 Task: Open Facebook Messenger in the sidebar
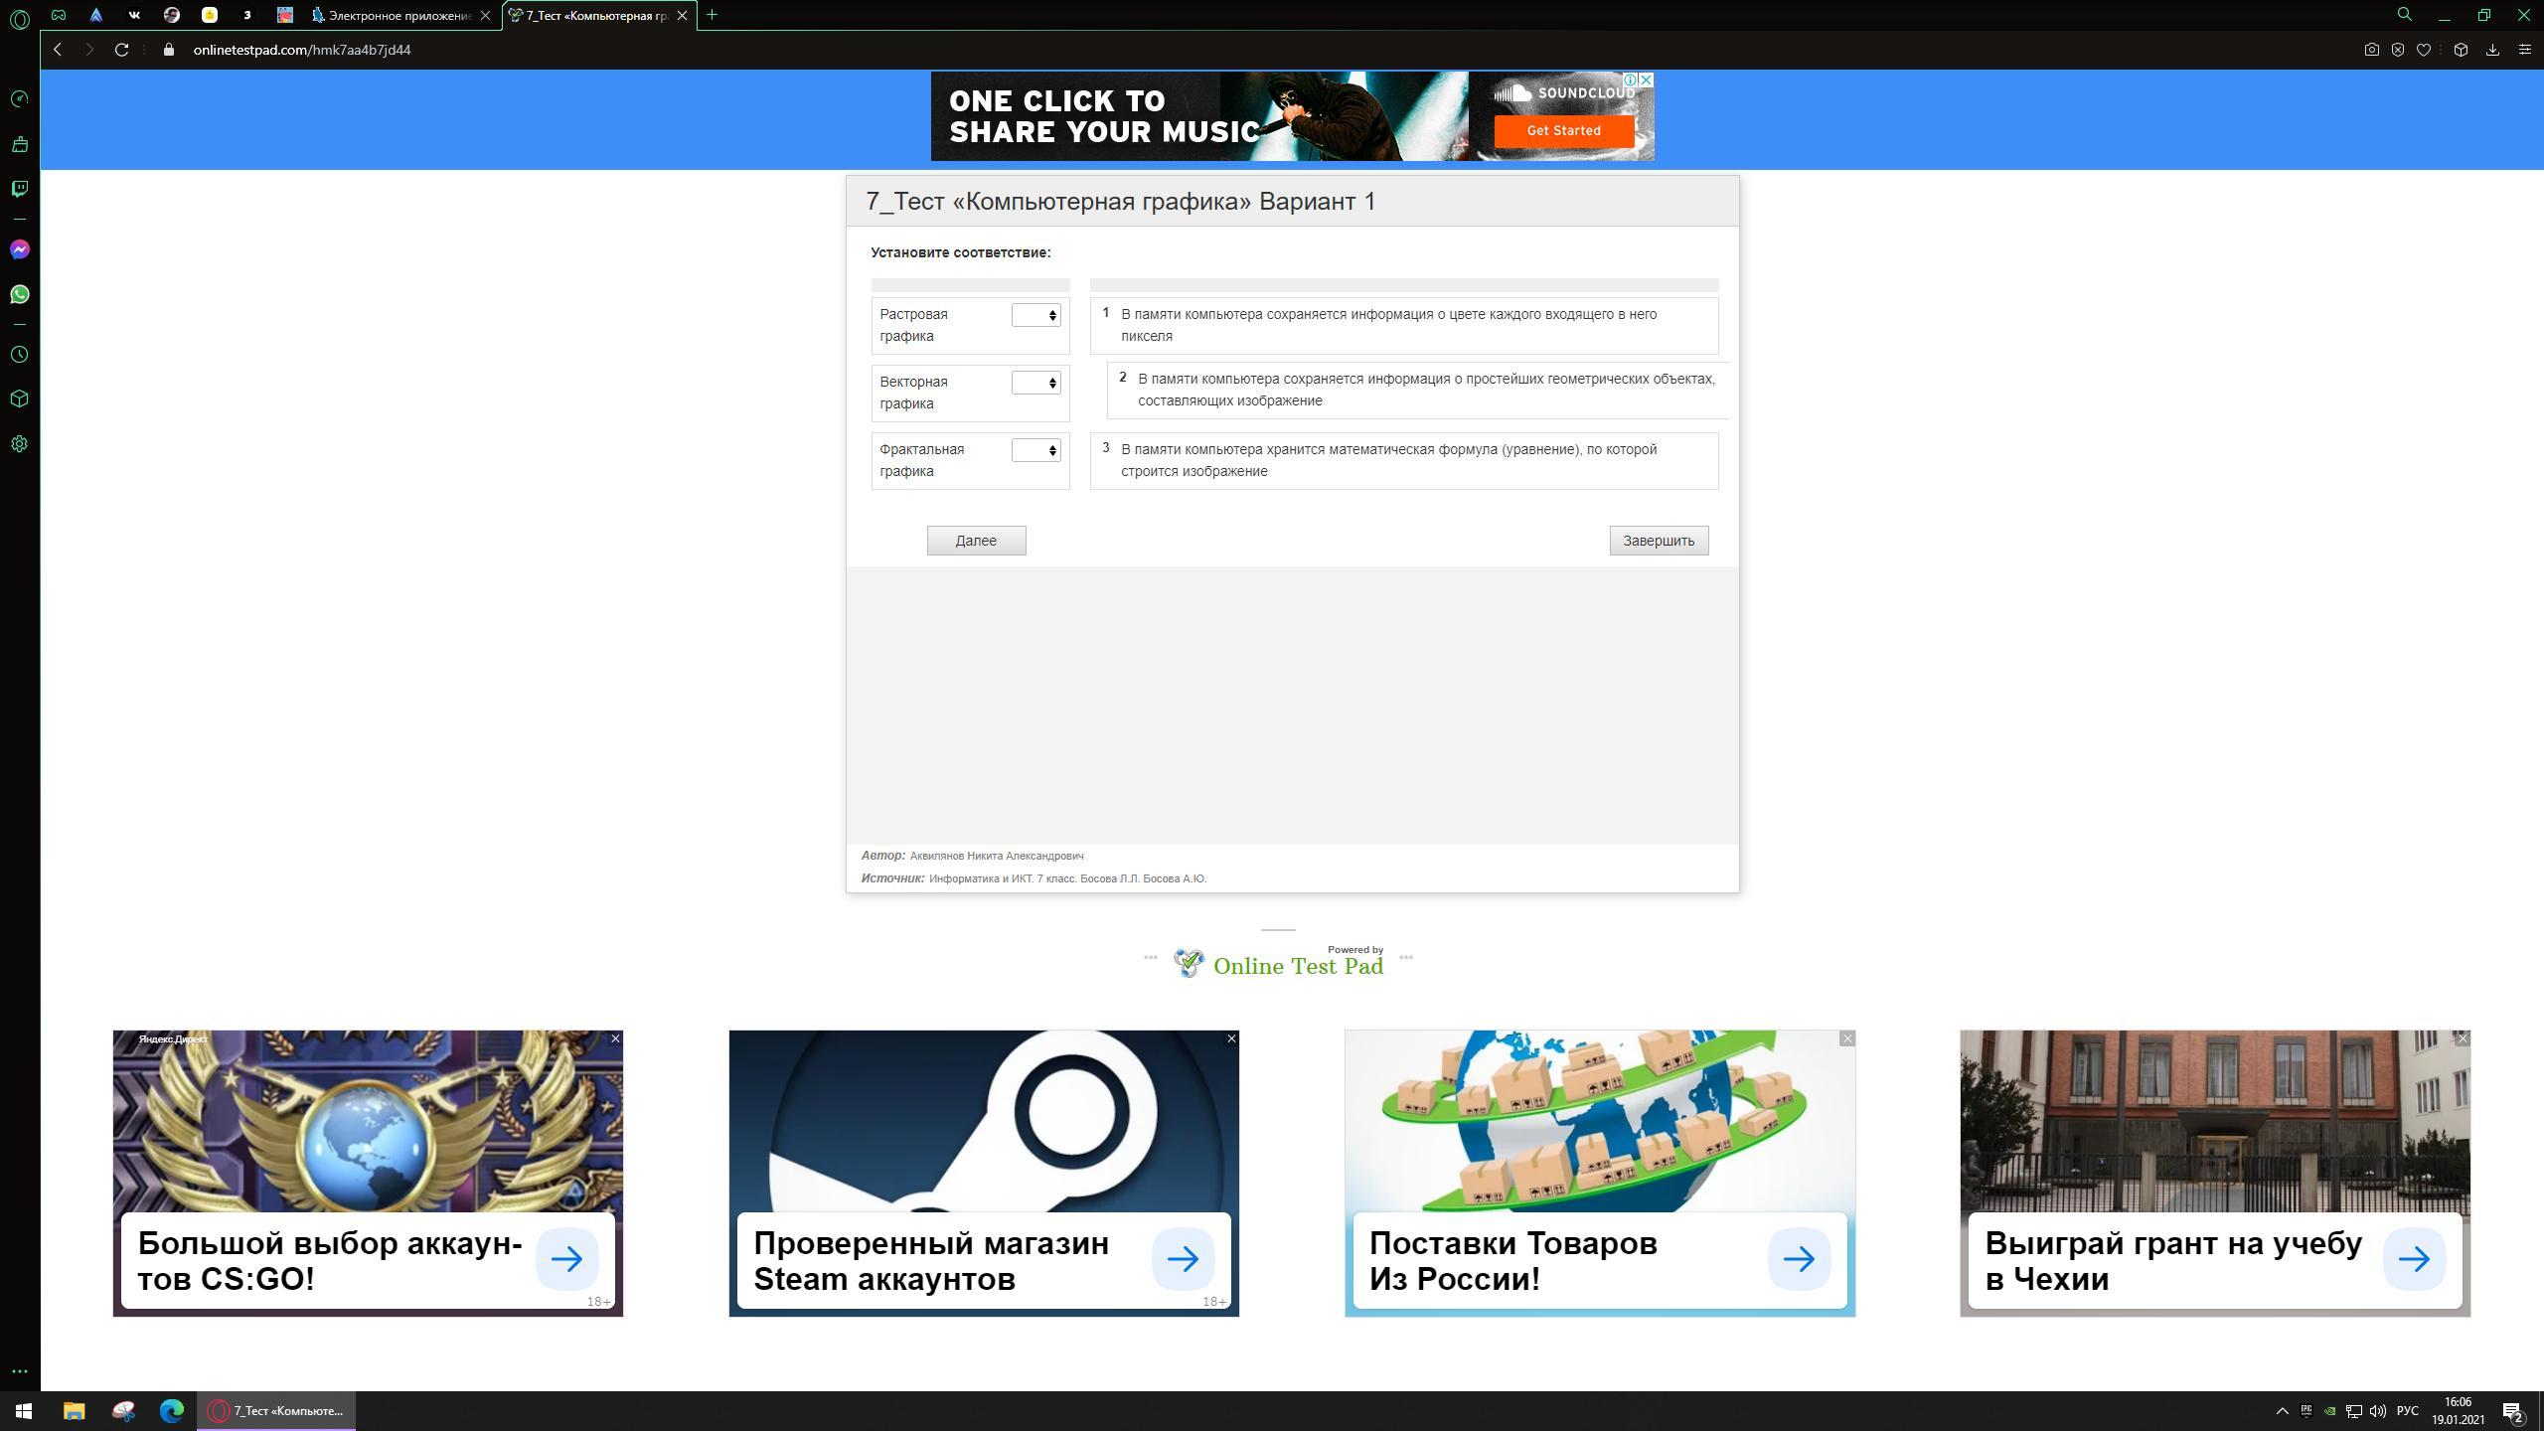pos(20,249)
